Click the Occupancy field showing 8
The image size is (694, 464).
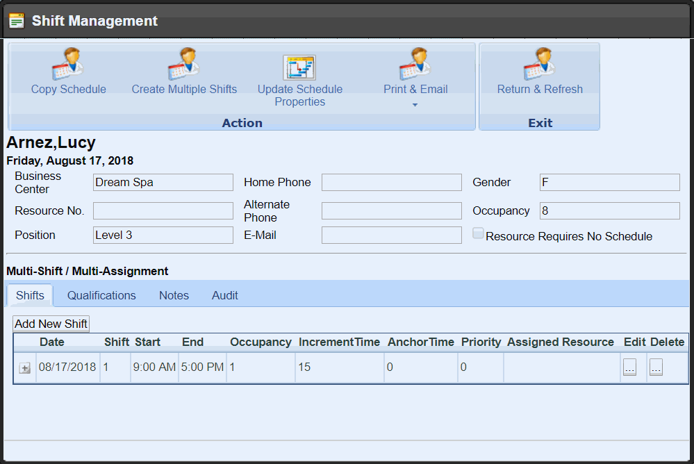click(x=610, y=210)
